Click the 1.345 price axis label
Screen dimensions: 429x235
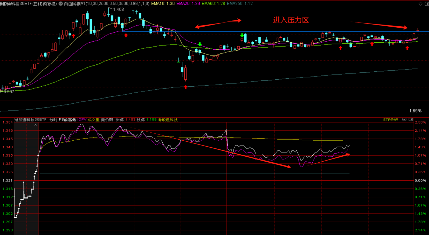[7, 139]
